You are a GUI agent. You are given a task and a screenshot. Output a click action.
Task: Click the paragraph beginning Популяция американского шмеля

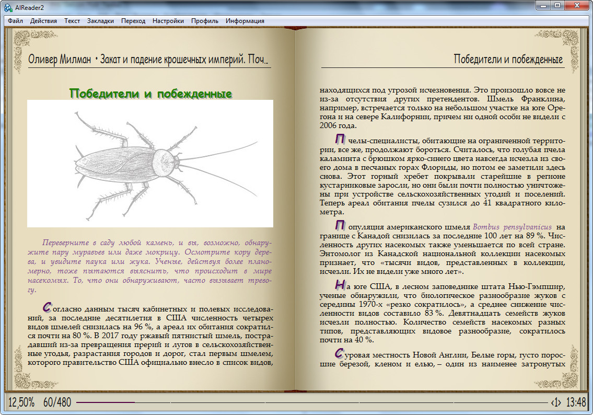[x=442, y=249]
